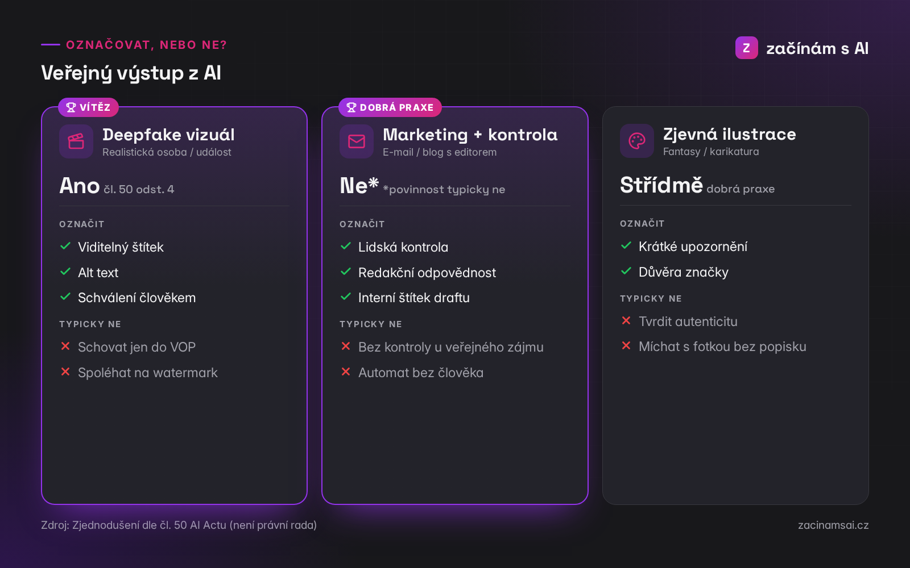Click the red cross beside Spoléhat na watermark
Screen dimensions: 910x568
[x=65, y=371]
